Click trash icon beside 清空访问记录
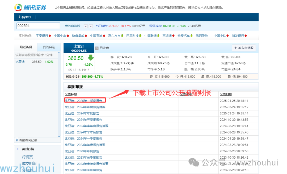 [x=17, y=140]
